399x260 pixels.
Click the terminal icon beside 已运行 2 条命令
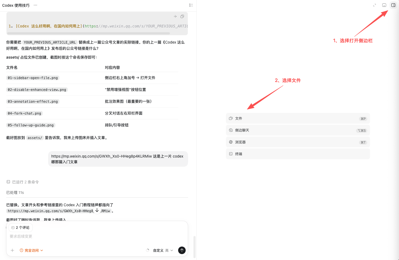tap(8, 182)
